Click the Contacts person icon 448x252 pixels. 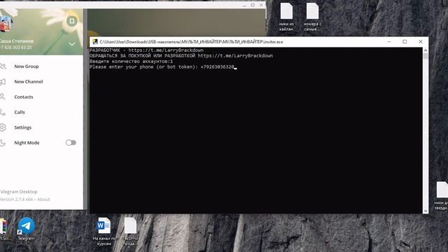tap(3, 97)
